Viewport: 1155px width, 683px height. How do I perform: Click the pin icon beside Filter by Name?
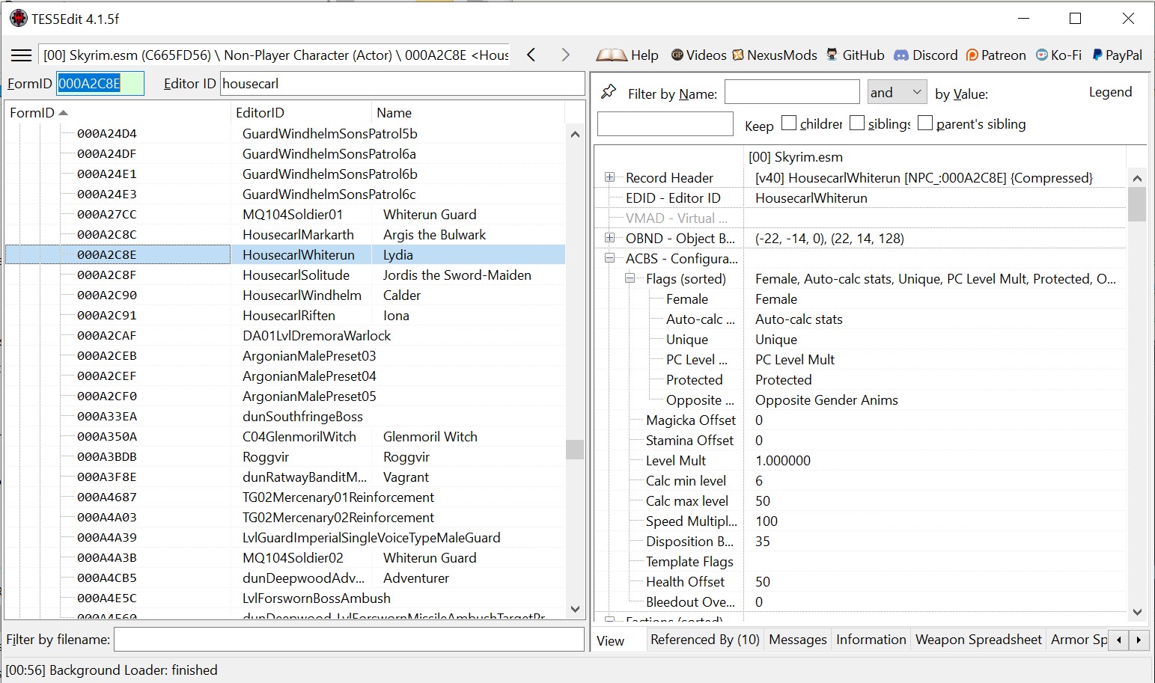click(609, 92)
